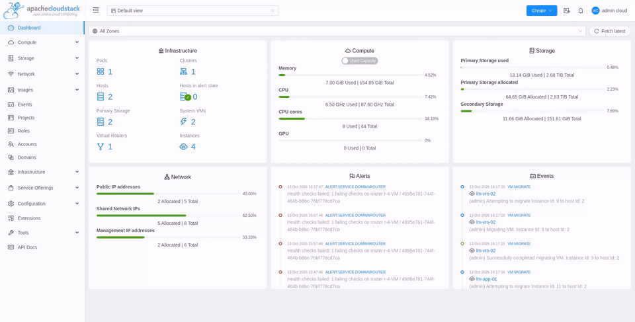Click the Public IP addresses progress bar
The image size is (635, 322).
tap(168, 194)
